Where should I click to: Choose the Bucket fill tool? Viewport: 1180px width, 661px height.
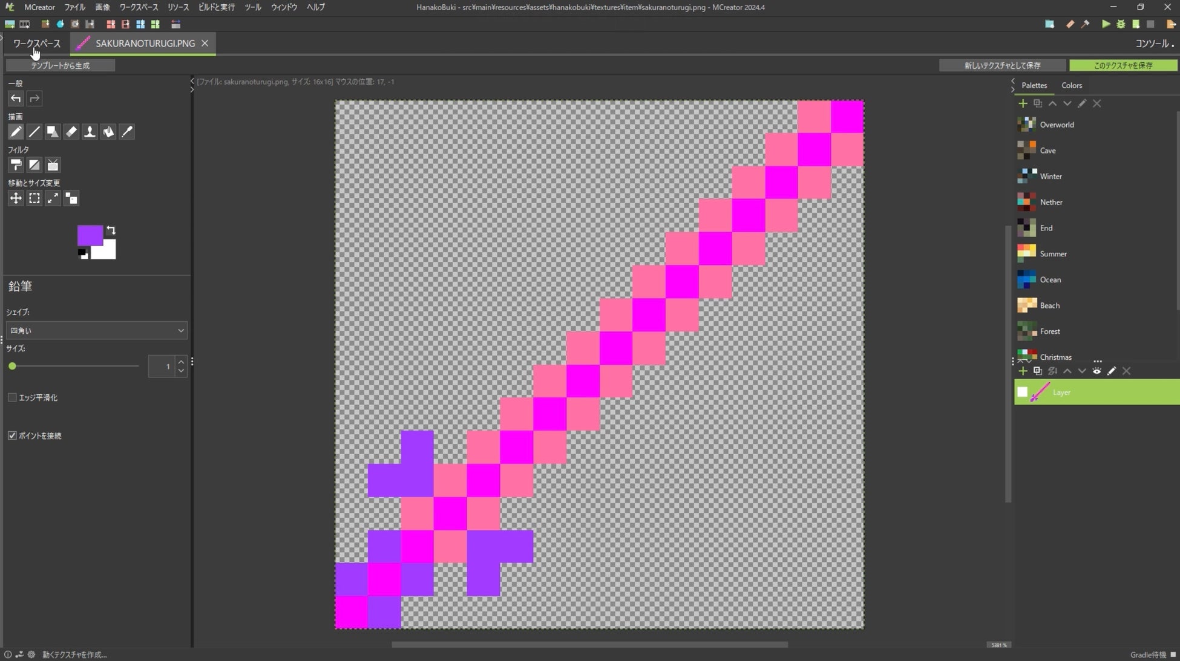pyautogui.click(x=108, y=132)
